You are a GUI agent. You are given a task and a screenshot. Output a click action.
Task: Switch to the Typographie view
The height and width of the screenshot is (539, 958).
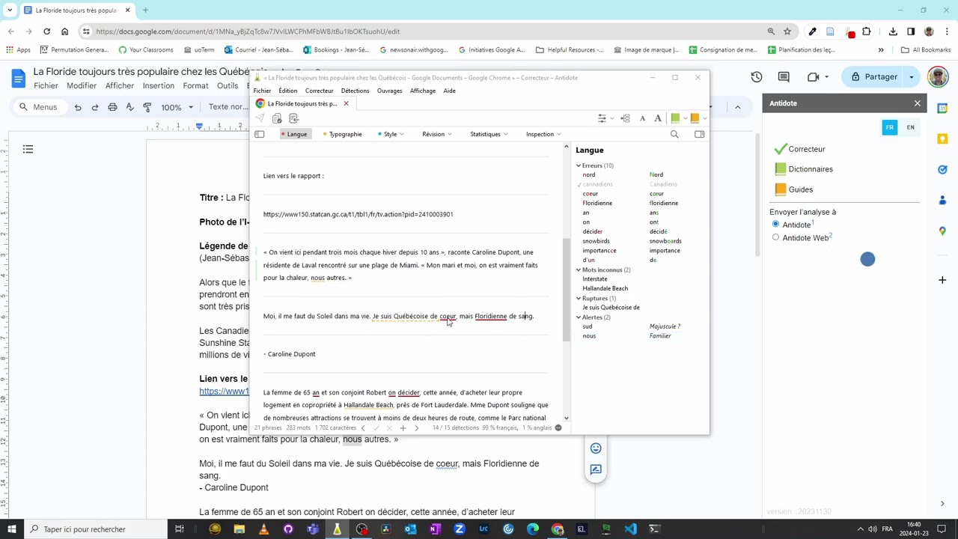click(343, 135)
